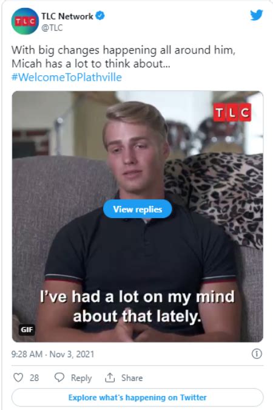273x410 pixels.
Task: Click Explore what's happening on Twitter
Action: (138, 398)
